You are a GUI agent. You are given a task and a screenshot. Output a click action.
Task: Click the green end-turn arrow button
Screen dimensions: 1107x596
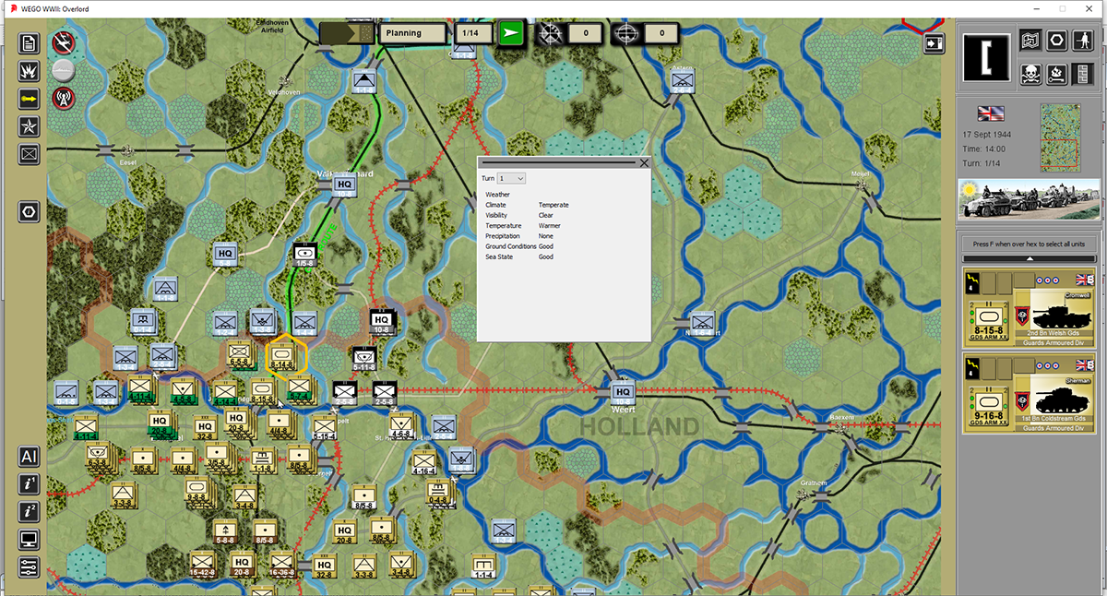(x=511, y=33)
